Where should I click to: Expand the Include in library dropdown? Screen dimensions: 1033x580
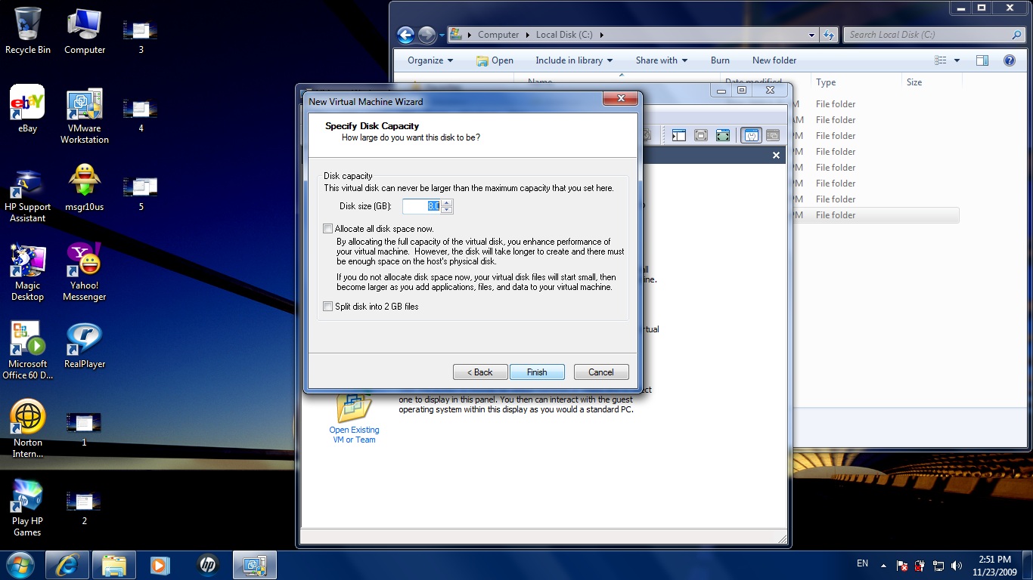574,60
